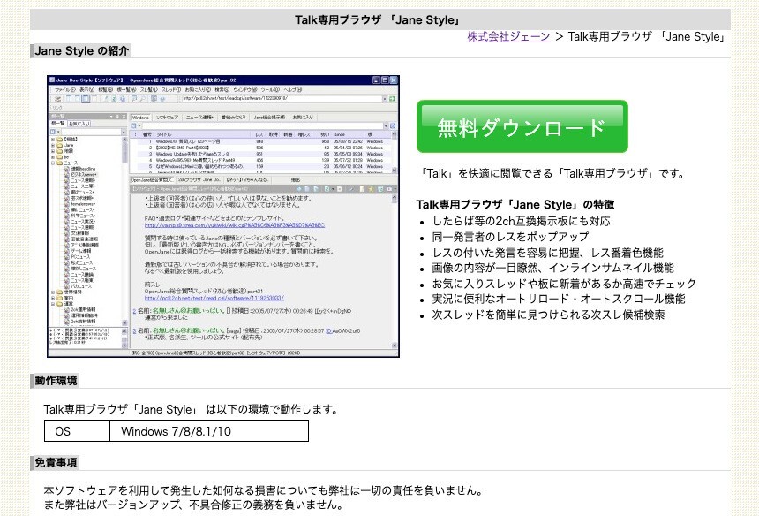This screenshot has width=759, height=516.
Task: Switch views using the two-pane layout toolbar icon
Action: pyautogui.click(x=68, y=99)
